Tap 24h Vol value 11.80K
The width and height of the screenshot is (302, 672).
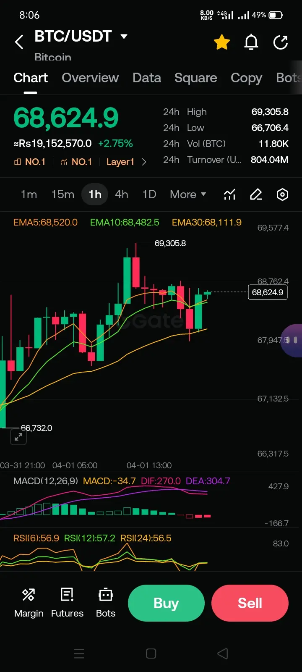[273, 144]
